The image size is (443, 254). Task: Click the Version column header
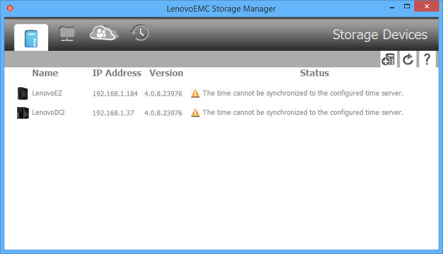tap(166, 73)
